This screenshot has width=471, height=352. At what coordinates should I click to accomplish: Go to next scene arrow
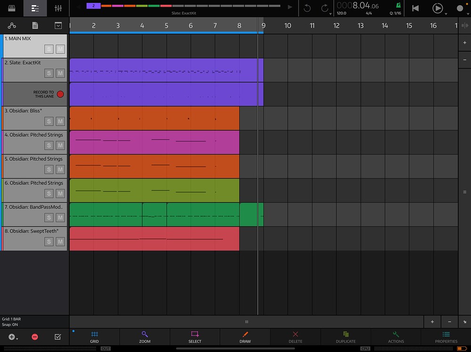[290, 7]
